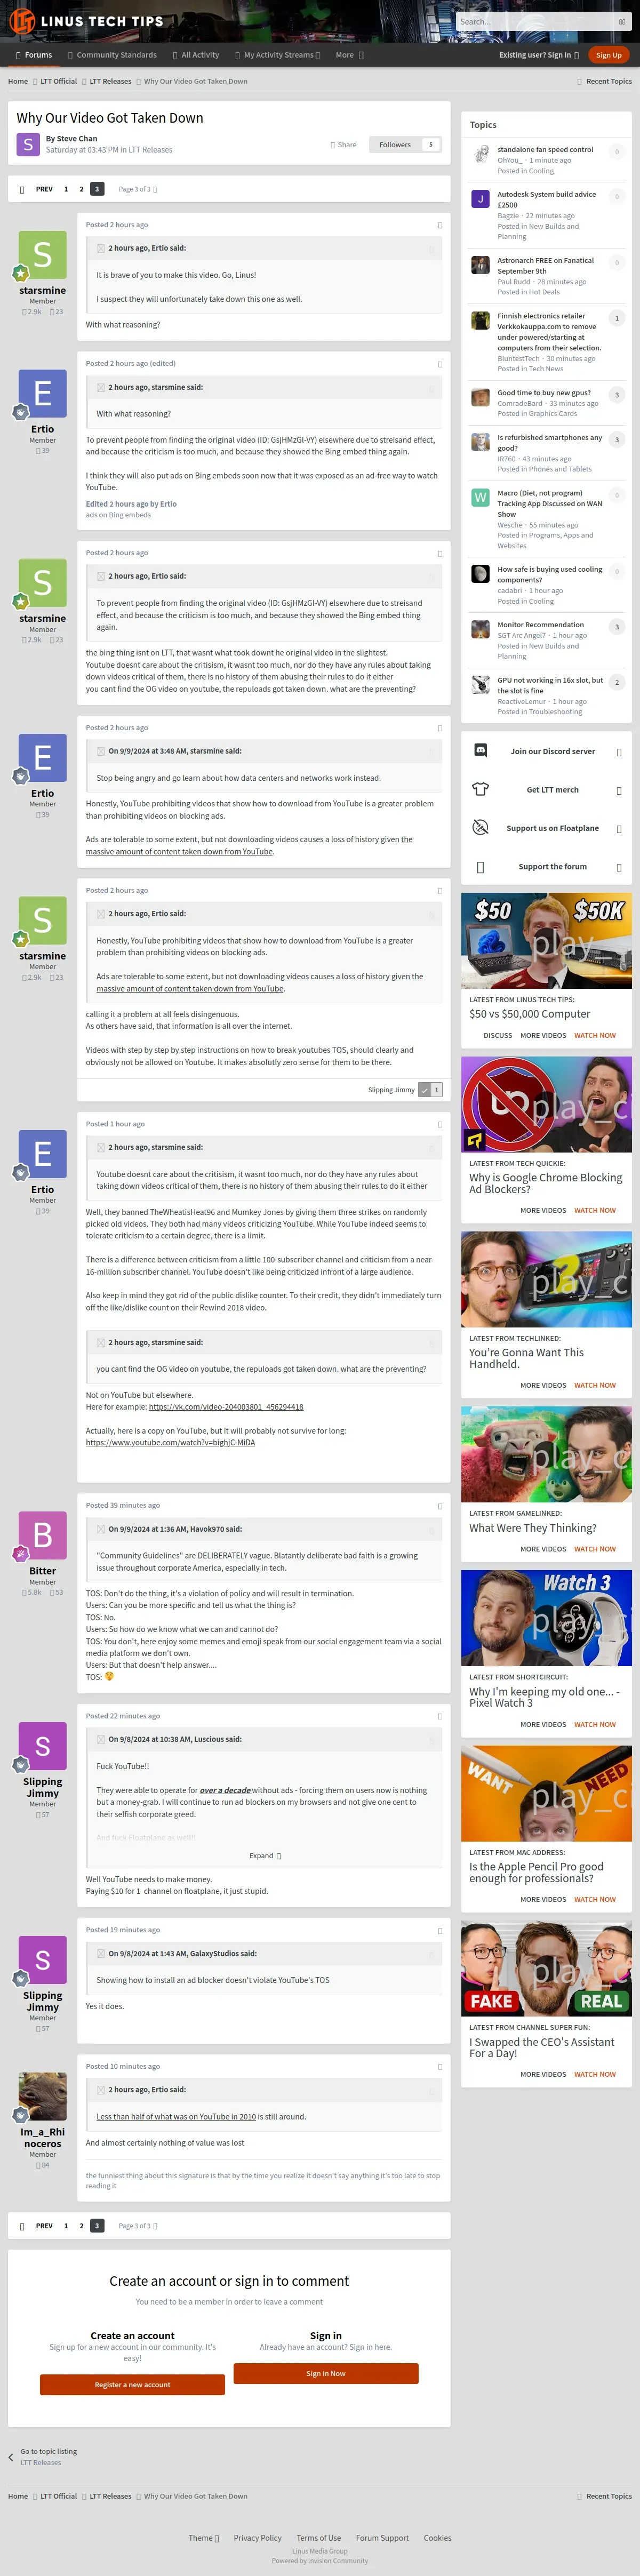Click DISCUSS under $50 vs $50,000 Computer
The width and height of the screenshot is (640, 2576).
[x=498, y=1035]
